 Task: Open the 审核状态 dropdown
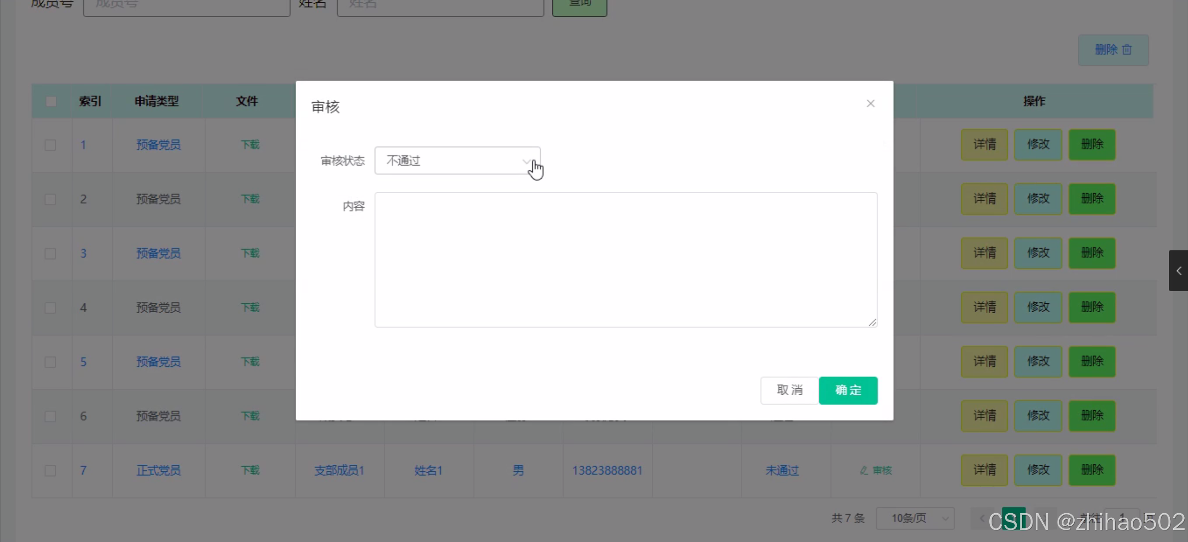[457, 161]
